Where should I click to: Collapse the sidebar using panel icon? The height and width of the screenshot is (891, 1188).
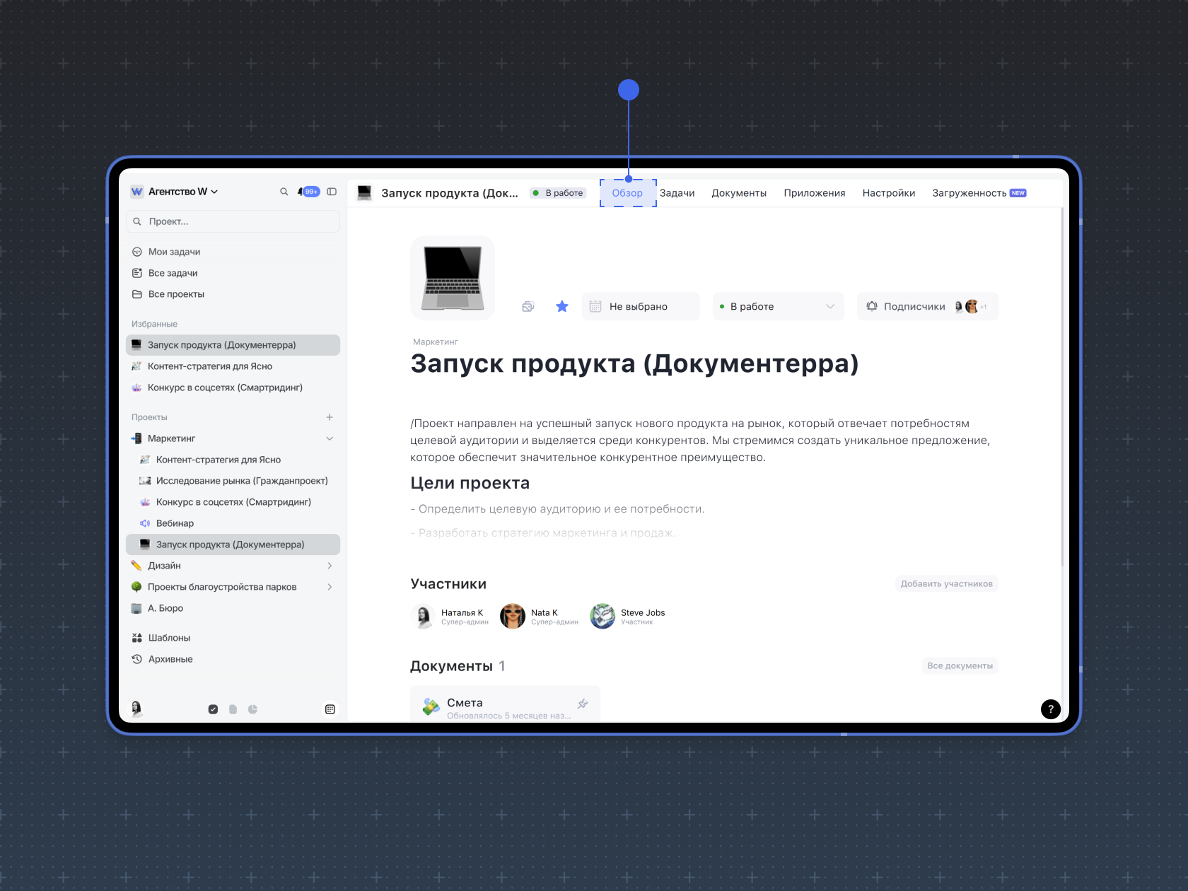[x=332, y=192]
